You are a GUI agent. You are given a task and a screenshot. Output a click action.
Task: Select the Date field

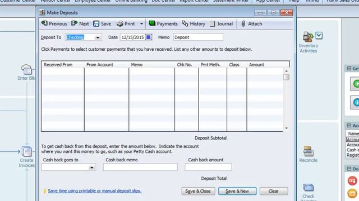[133, 37]
